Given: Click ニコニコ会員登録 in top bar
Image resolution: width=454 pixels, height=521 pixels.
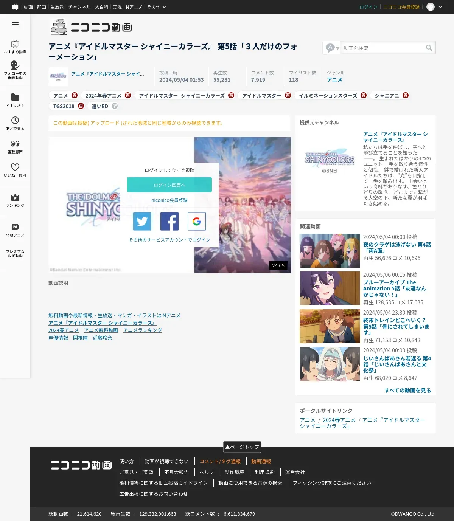Looking at the screenshot, I should pyautogui.click(x=401, y=7).
